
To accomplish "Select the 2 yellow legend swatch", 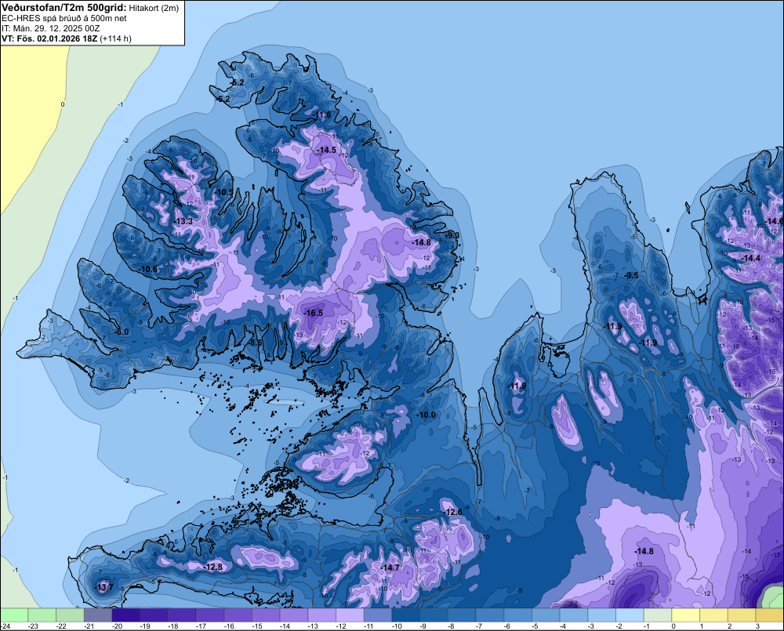I will tap(742, 615).
